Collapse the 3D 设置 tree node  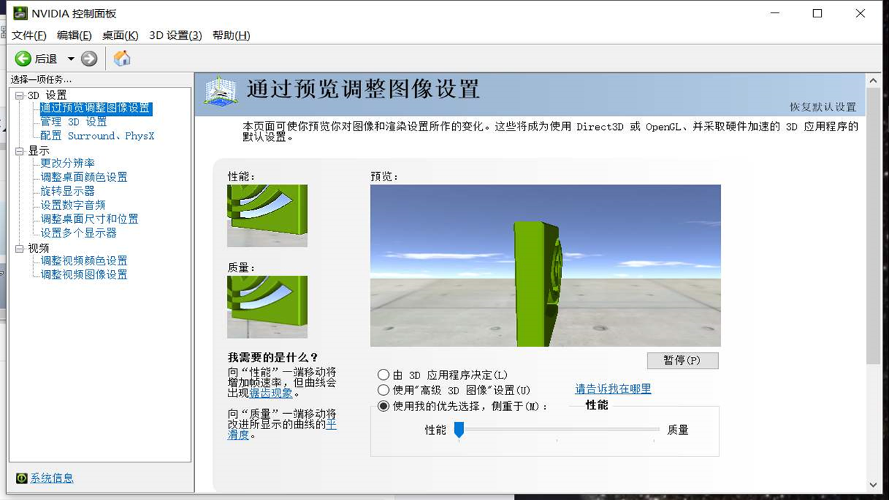point(19,95)
